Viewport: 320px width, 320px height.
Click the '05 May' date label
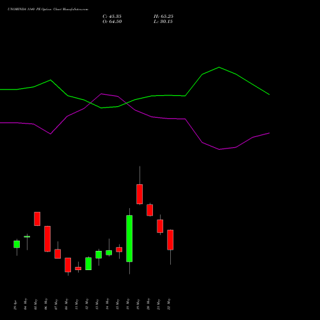pos(36,304)
